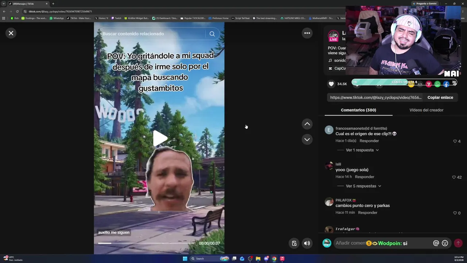Image resolution: width=467 pixels, height=263 pixels.
Task: Open the HATSUNE MIKU bookmark
Action: [x=293, y=18]
